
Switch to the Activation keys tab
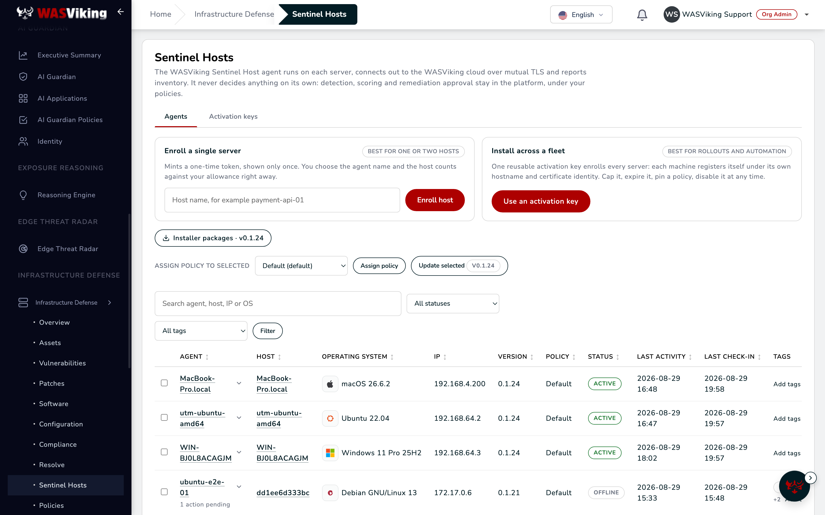(x=233, y=116)
